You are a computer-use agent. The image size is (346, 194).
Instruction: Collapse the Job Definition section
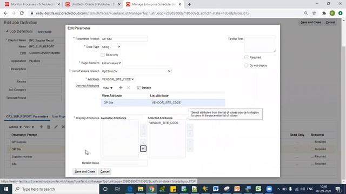tap(7, 31)
